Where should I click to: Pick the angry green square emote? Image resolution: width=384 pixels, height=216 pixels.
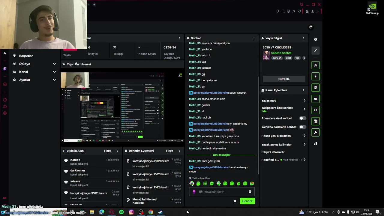coord(205,184)
